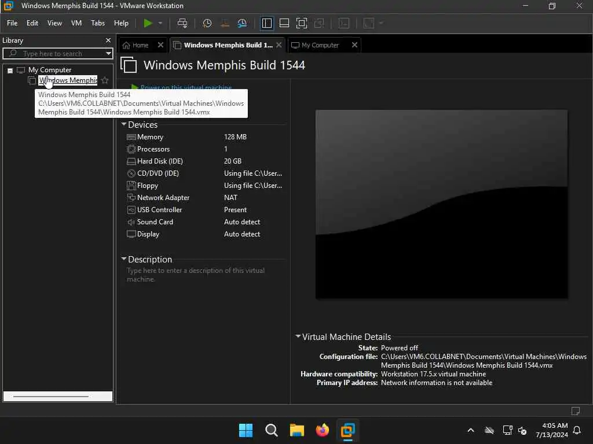The height and width of the screenshot is (444, 593).
Task: Open the notifications bell icon
Action: [x=577, y=430]
